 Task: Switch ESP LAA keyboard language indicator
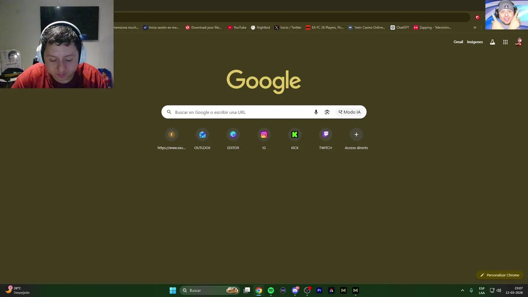click(x=482, y=290)
